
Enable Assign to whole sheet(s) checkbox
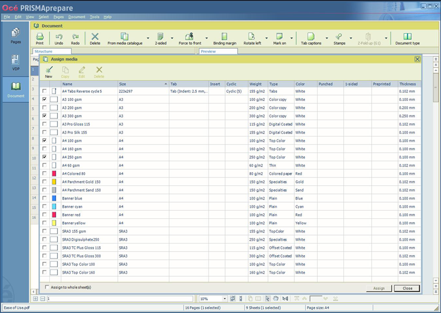(x=47, y=287)
